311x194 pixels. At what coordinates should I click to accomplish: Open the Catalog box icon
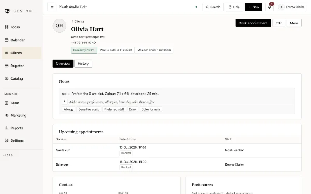point(7,79)
